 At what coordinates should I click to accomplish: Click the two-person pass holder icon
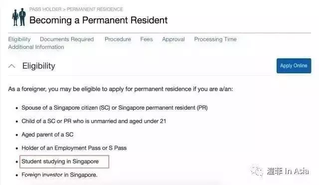(19, 17)
